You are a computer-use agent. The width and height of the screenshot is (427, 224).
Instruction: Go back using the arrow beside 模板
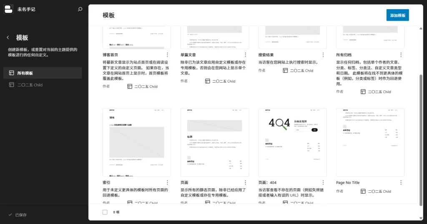click(x=8, y=37)
